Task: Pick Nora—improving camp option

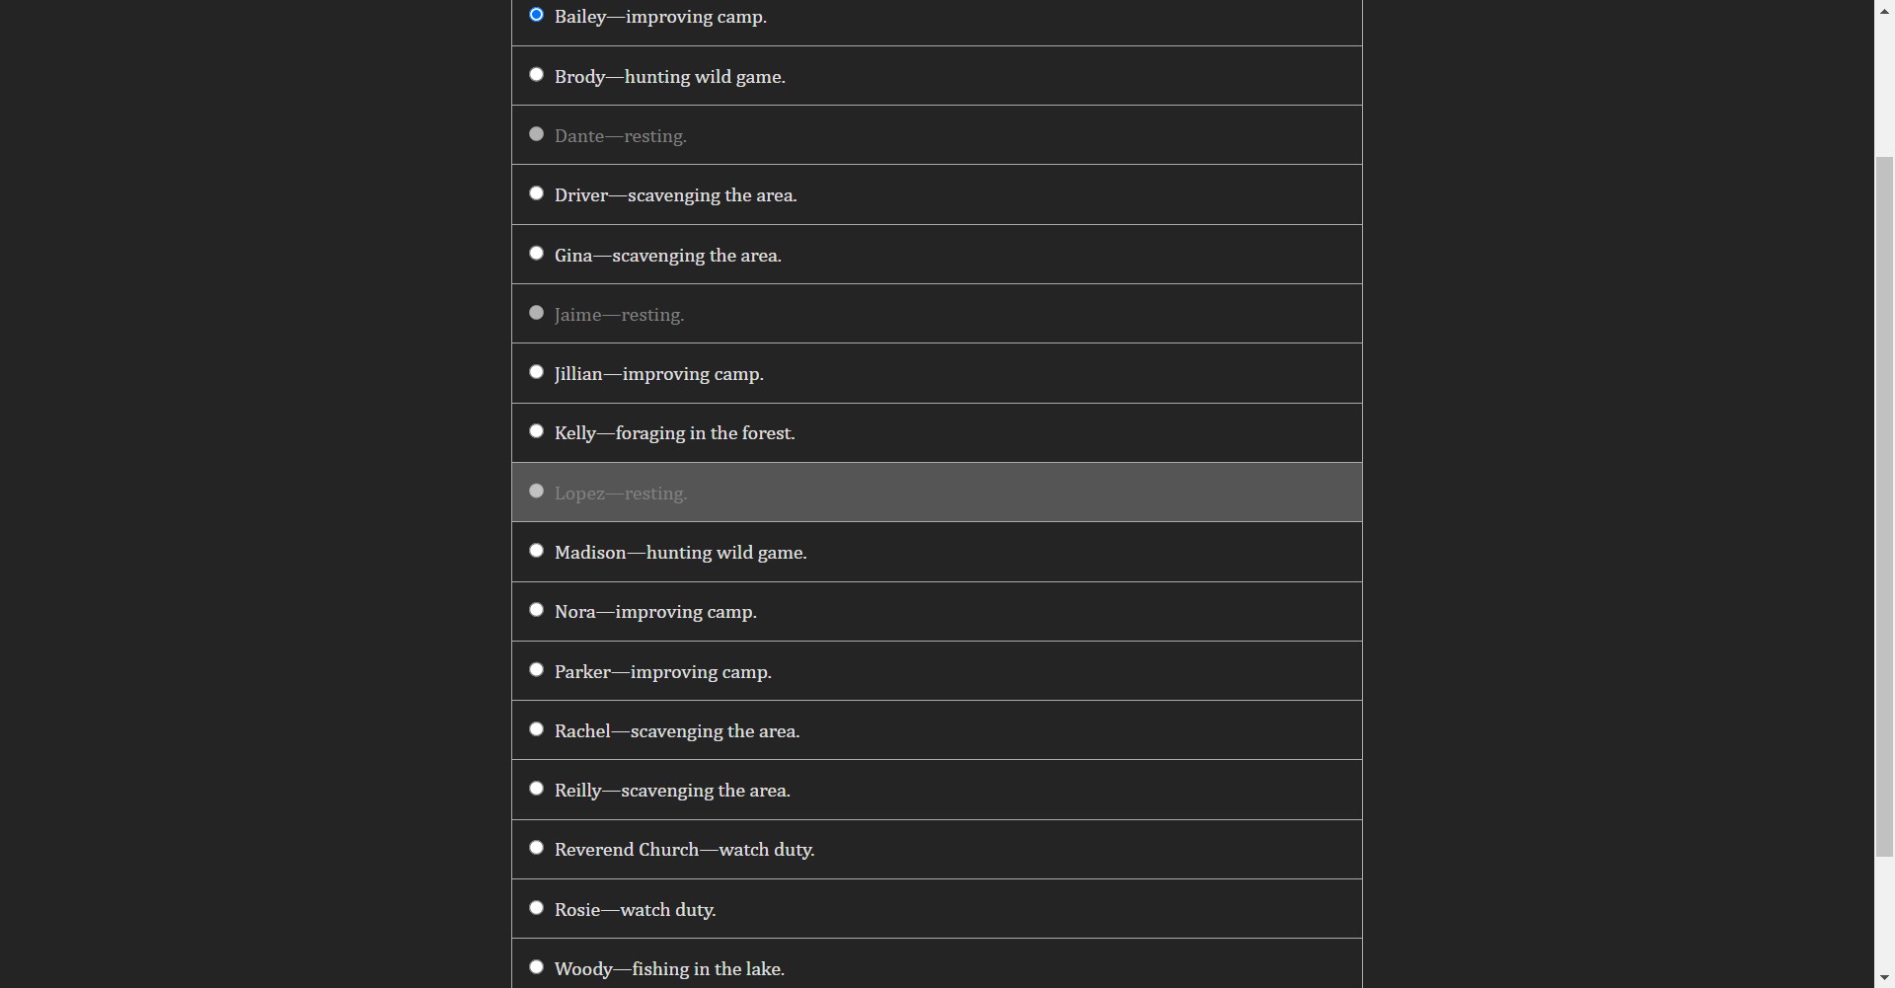Action: [x=537, y=610]
